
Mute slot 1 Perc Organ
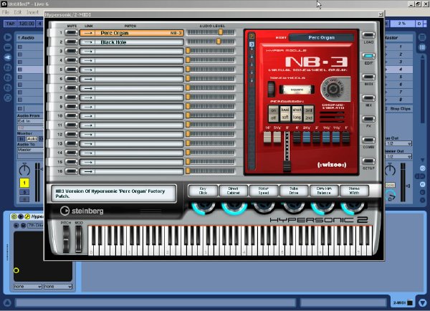click(x=71, y=33)
